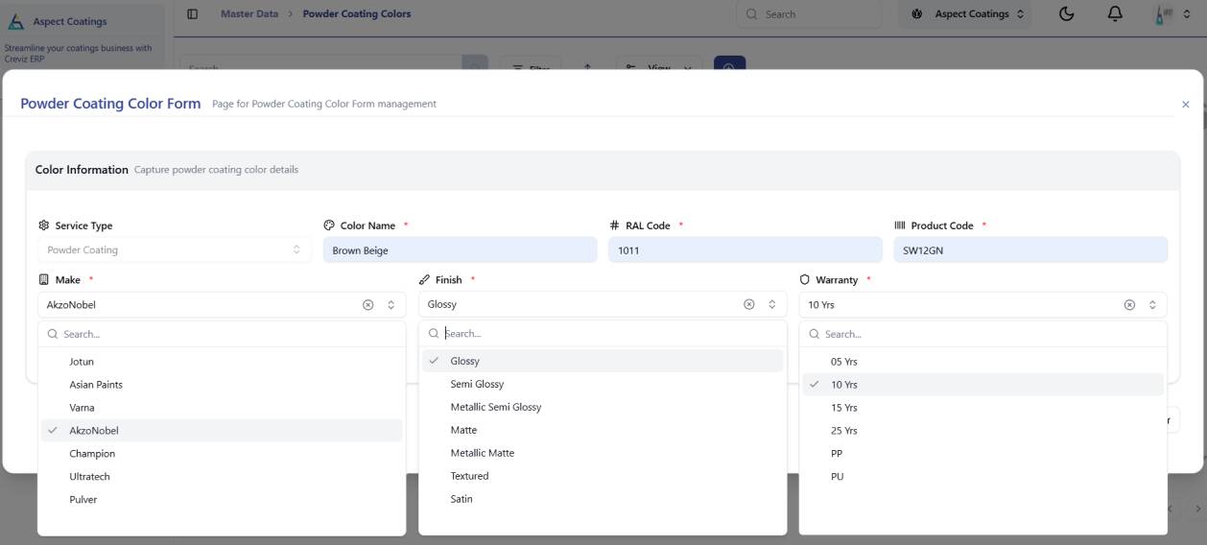Click the Color Name input field
Screen dimensions: 1207x545
point(460,250)
